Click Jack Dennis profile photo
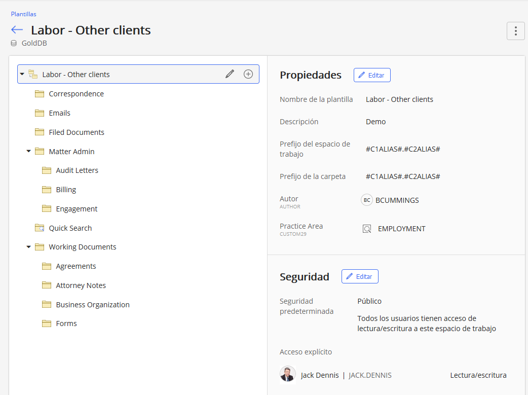Image resolution: width=528 pixels, height=395 pixels. click(288, 375)
